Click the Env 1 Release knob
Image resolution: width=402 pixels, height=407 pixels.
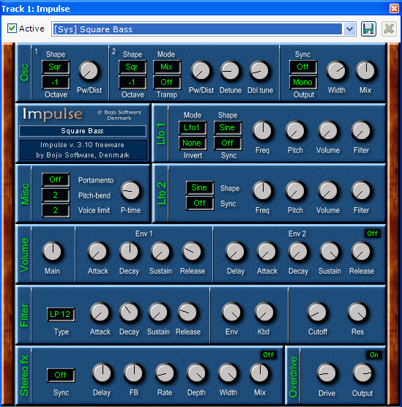coord(192,252)
